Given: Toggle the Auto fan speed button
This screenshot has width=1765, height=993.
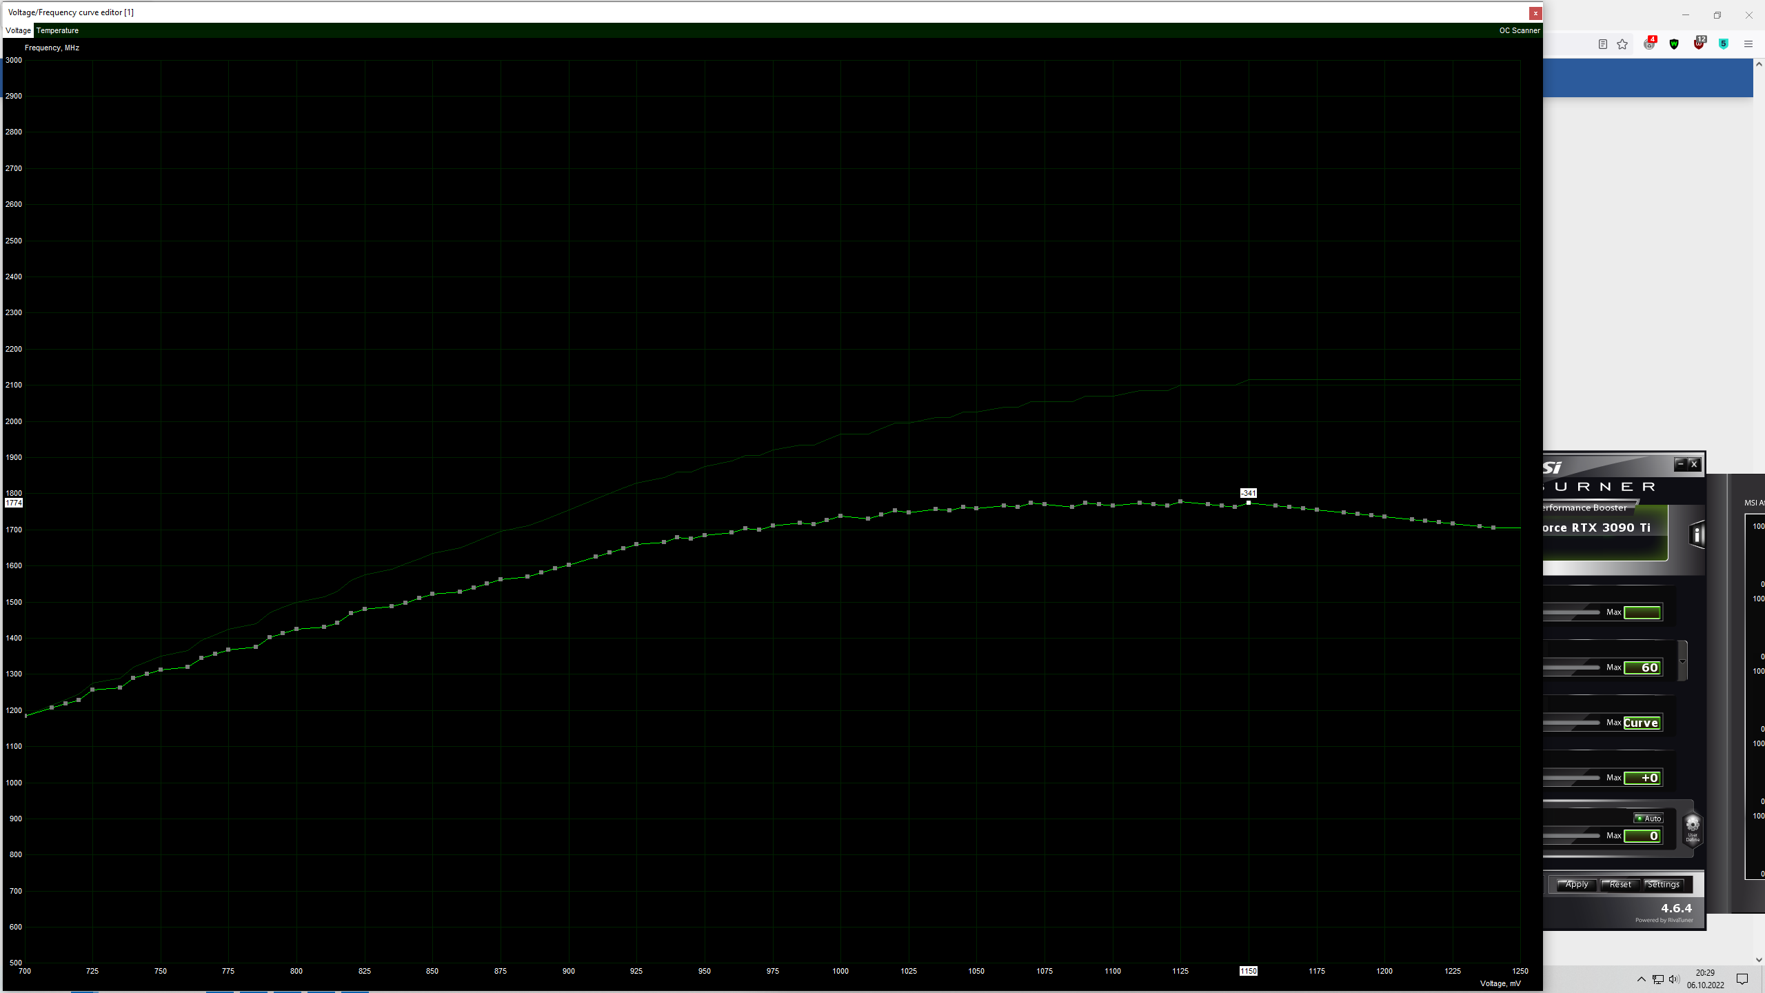Looking at the screenshot, I should (1648, 819).
